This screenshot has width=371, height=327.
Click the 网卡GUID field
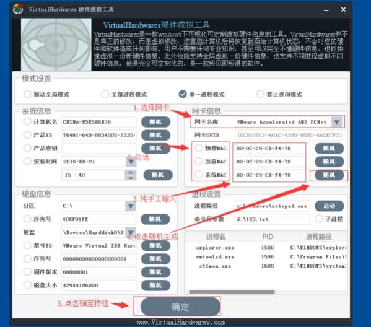pos(289,135)
